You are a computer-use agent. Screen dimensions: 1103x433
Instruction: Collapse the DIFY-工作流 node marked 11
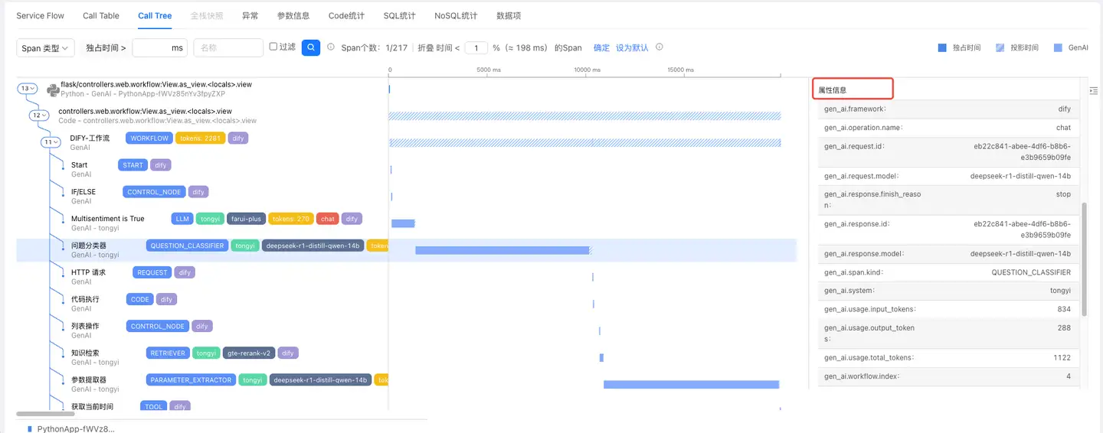pos(50,142)
